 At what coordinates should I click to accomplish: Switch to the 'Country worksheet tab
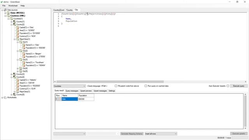[69, 10]
